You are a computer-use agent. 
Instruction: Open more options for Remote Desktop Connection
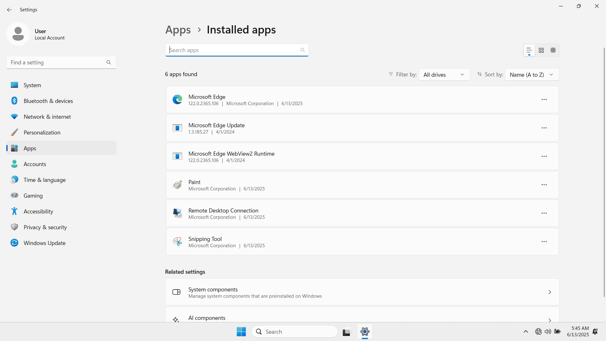(x=544, y=213)
